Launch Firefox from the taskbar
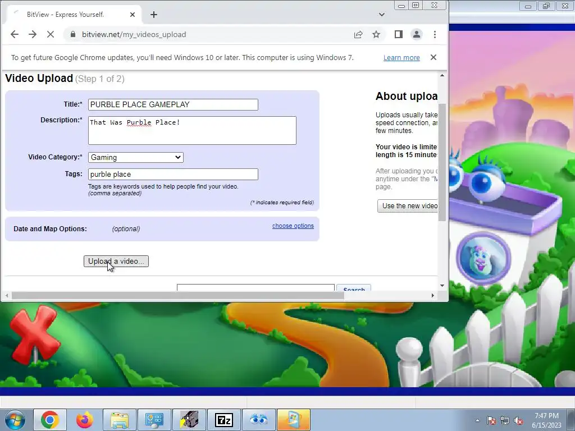The width and height of the screenshot is (575, 431). point(85,420)
